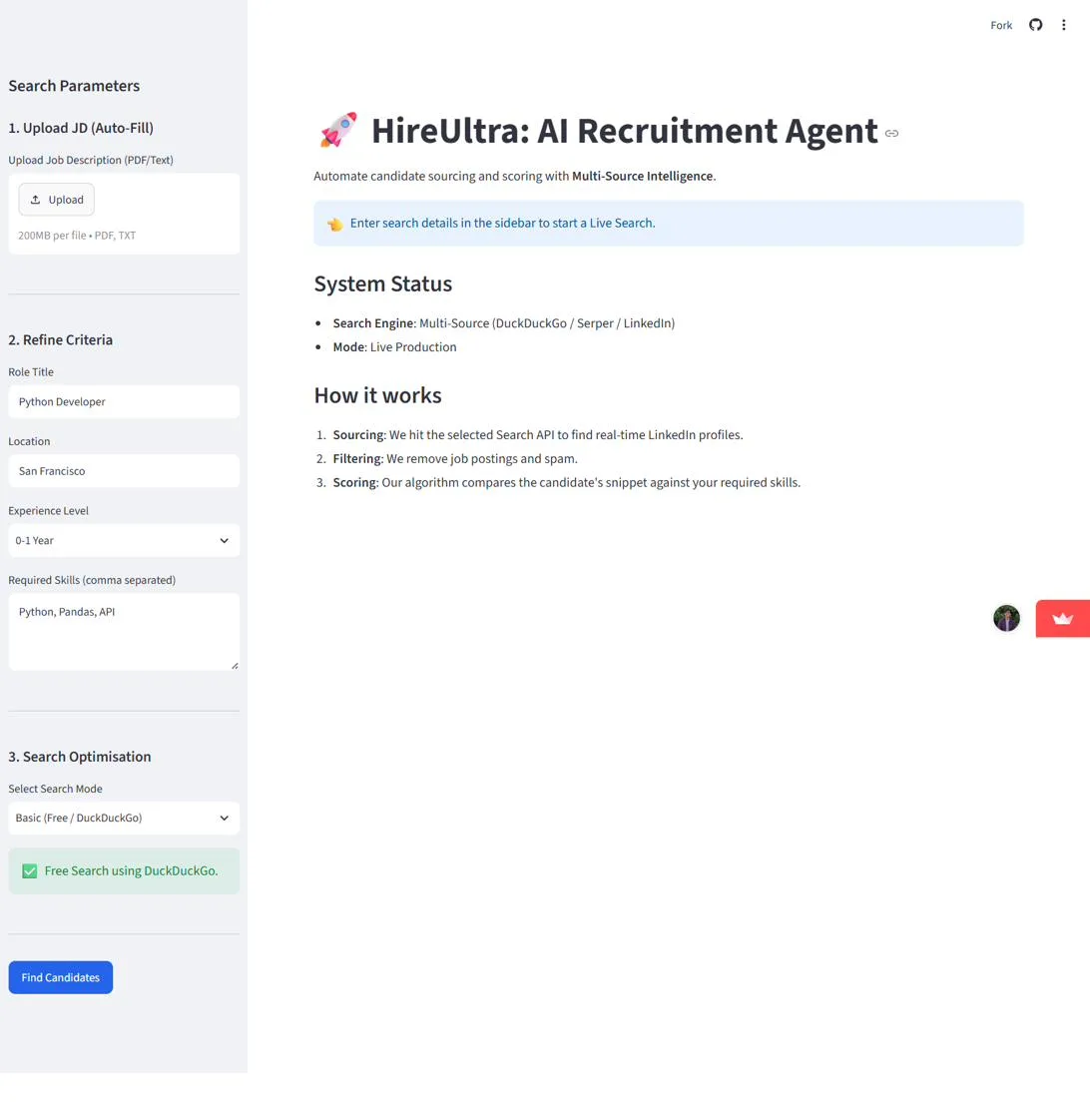Click the 'Sourcing' step description
The width and height of the screenshot is (1090, 1118).
pyautogui.click(x=538, y=435)
